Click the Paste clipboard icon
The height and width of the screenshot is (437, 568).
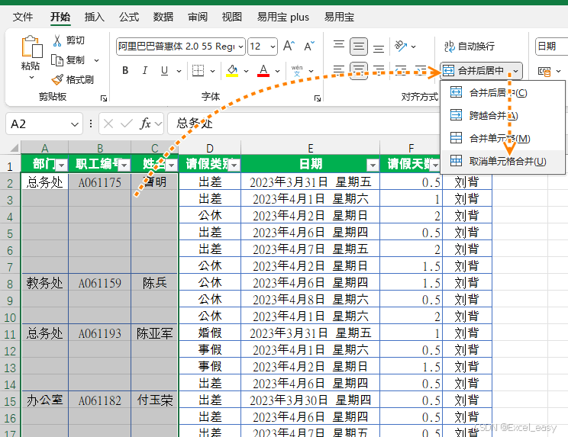[32, 47]
